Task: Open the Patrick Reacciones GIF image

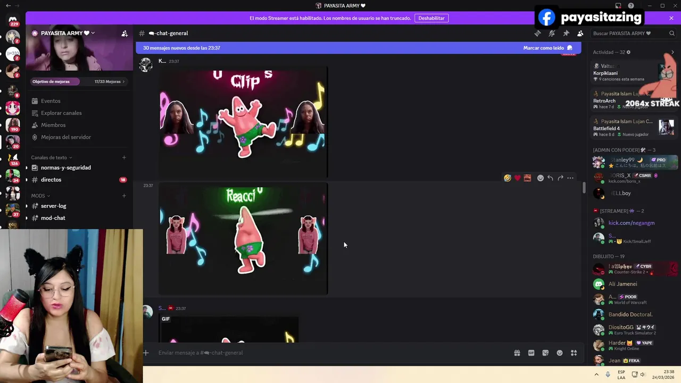Action: [244, 238]
